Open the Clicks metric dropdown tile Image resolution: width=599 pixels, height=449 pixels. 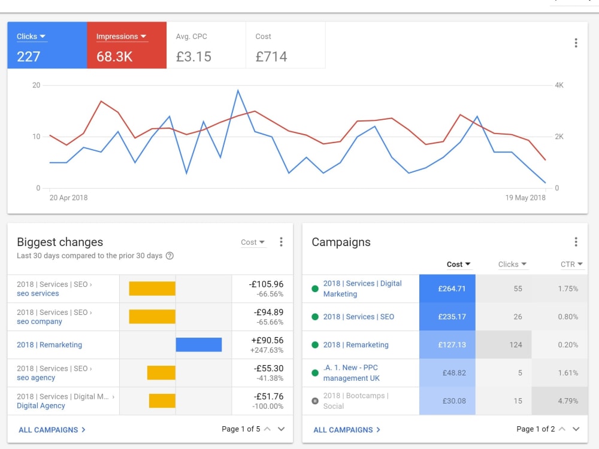(47, 45)
